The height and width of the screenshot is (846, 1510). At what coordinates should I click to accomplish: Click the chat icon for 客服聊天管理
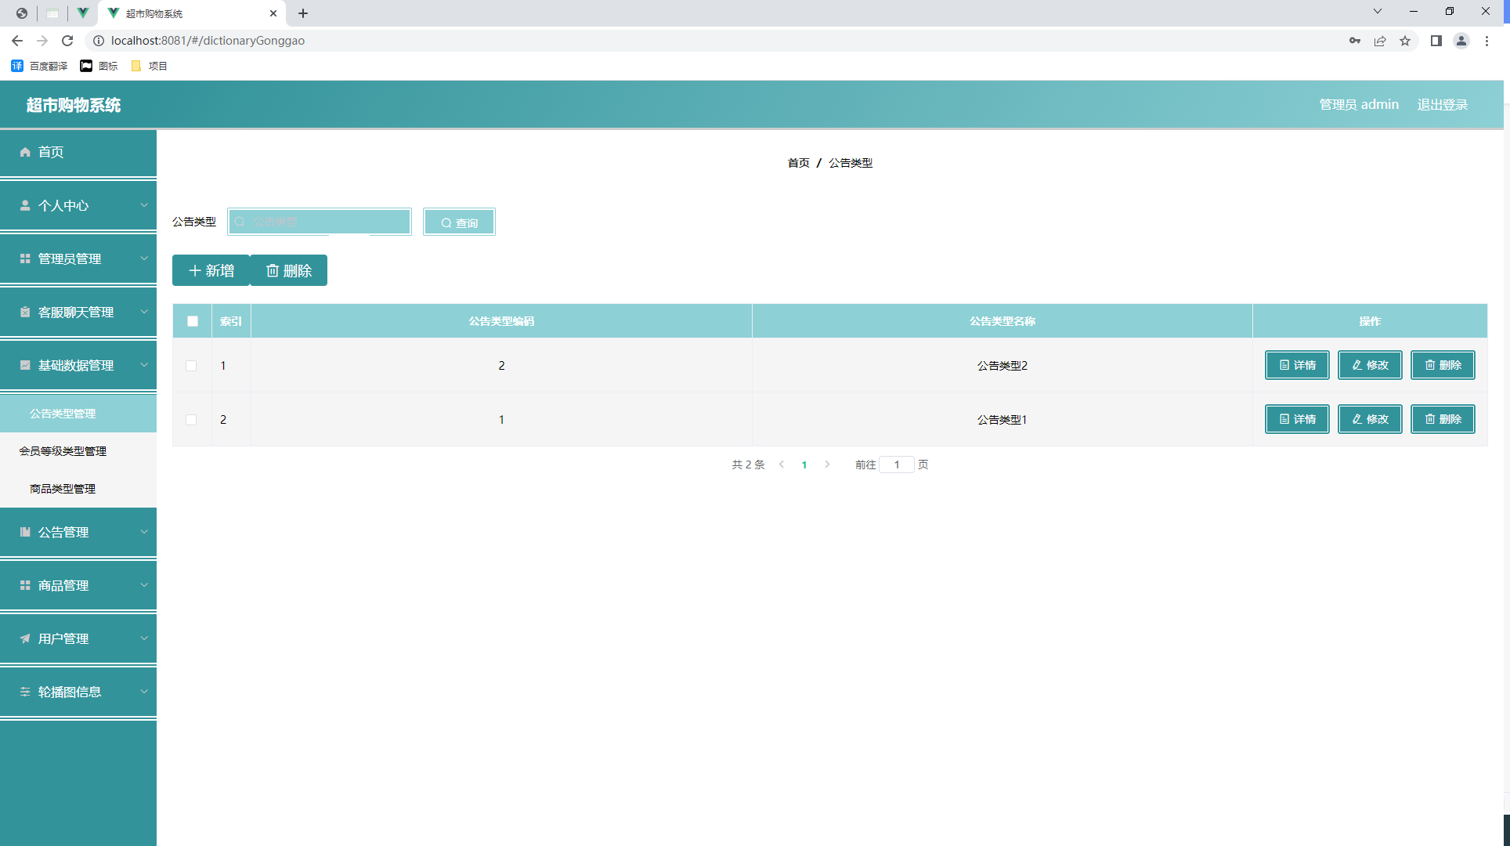(25, 312)
